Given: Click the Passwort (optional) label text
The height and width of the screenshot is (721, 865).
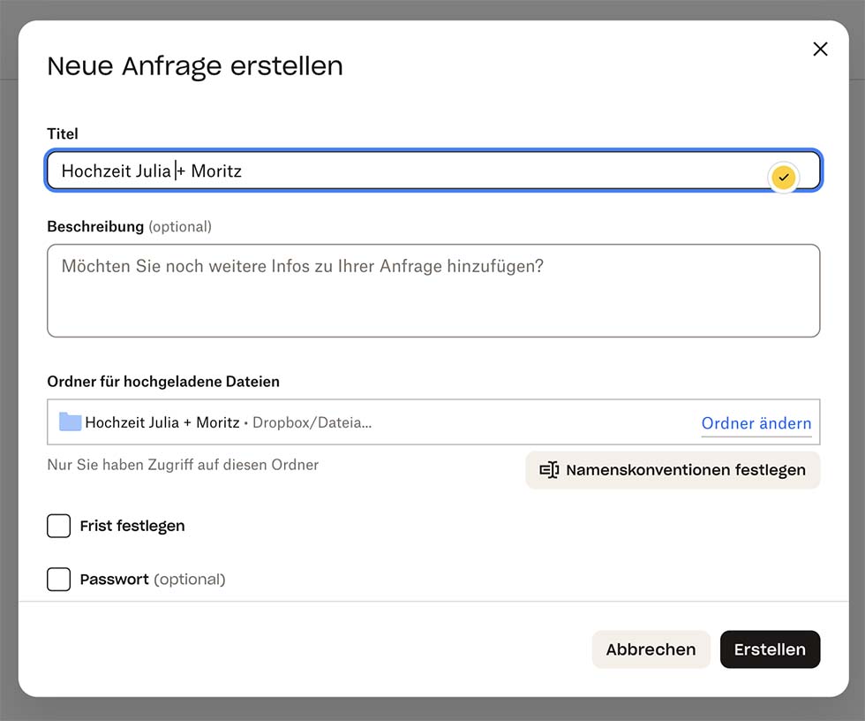Looking at the screenshot, I should coord(153,580).
